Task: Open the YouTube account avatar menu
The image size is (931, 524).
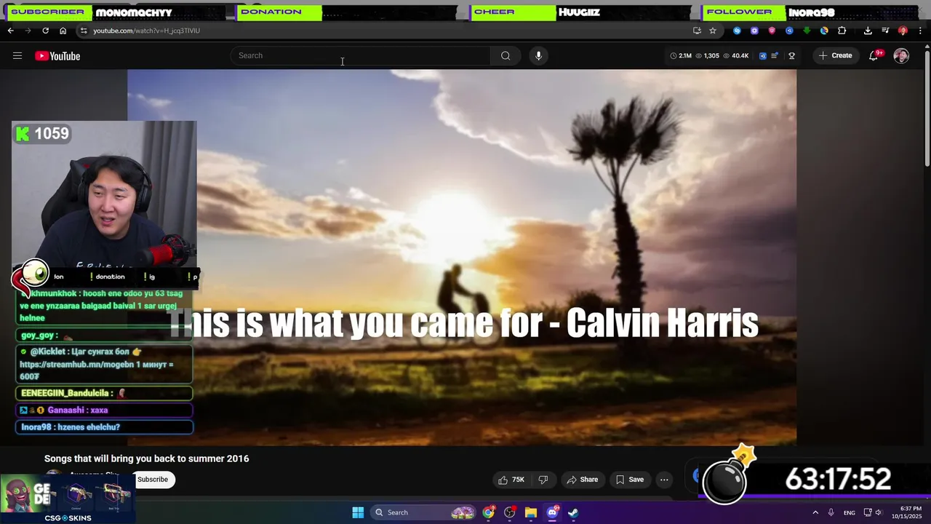Action: coord(901,56)
